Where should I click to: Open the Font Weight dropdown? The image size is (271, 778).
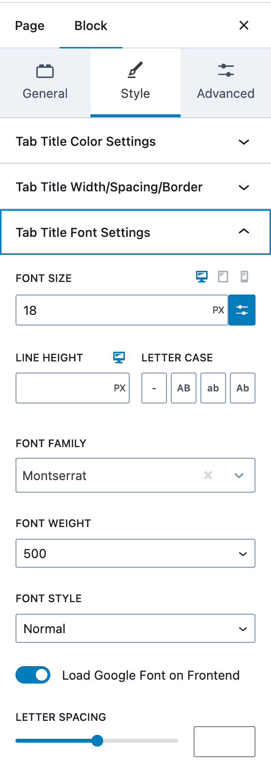pyautogui.click(x=135, y=553)
